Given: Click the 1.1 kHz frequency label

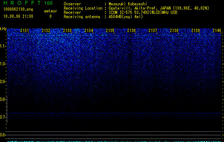Looking at the screenshot, I should point(3,46).
